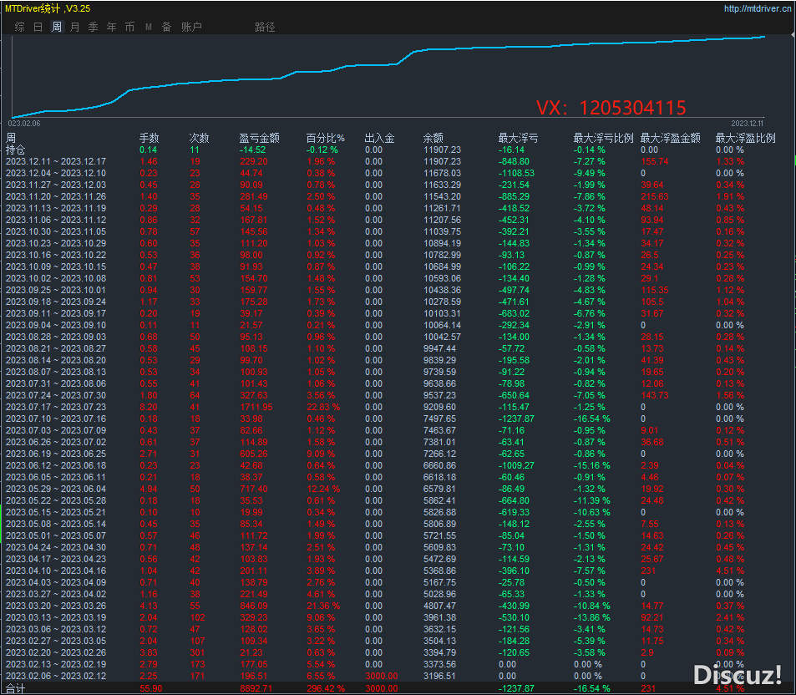Select week row 2023.09.25 ~ 2023.10.01
796x695 pixels.
tap(56, 290)
